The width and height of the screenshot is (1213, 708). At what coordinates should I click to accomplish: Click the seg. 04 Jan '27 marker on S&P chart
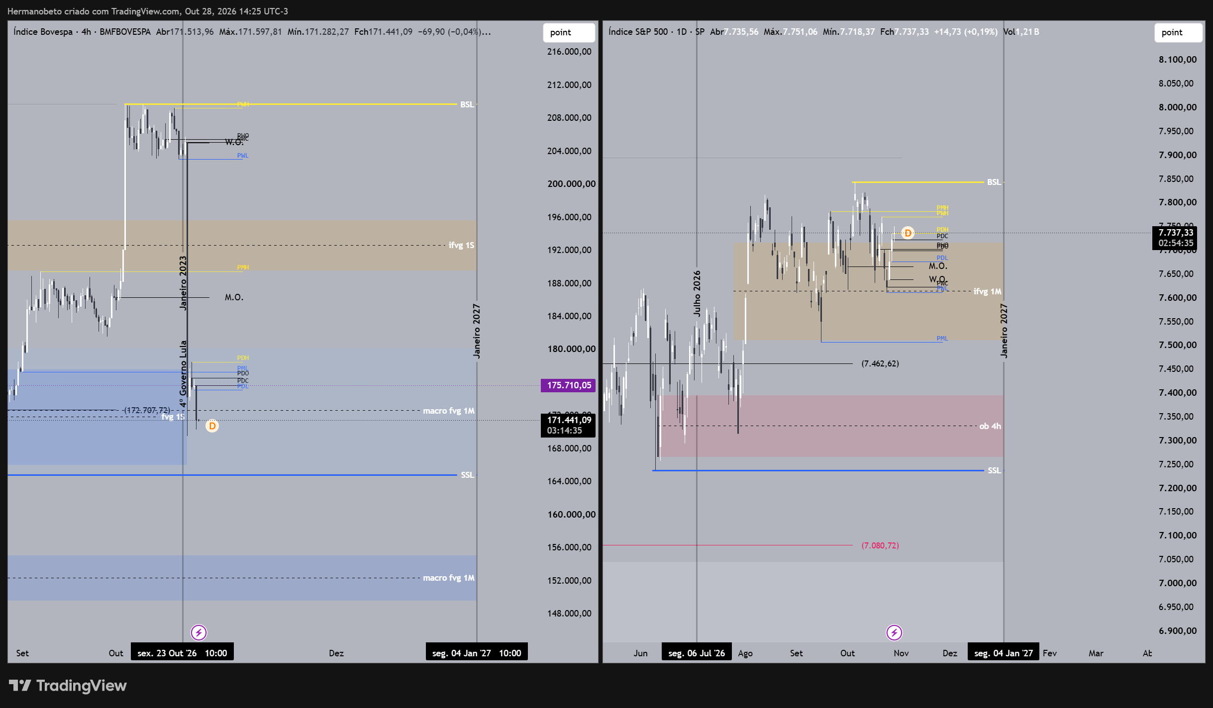click(x=1004, y=653)
